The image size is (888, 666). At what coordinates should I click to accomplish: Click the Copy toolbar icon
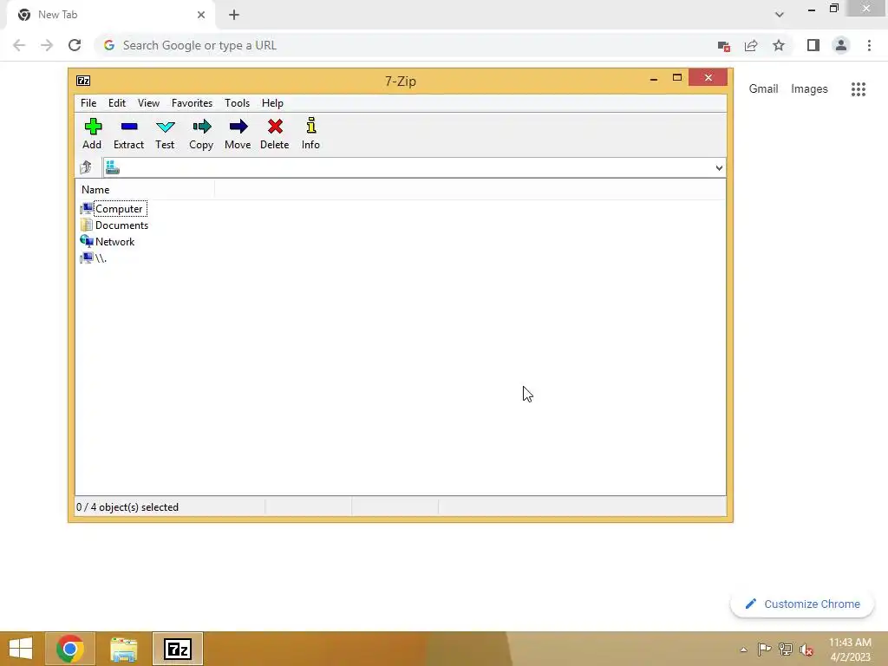click(201, 134)
